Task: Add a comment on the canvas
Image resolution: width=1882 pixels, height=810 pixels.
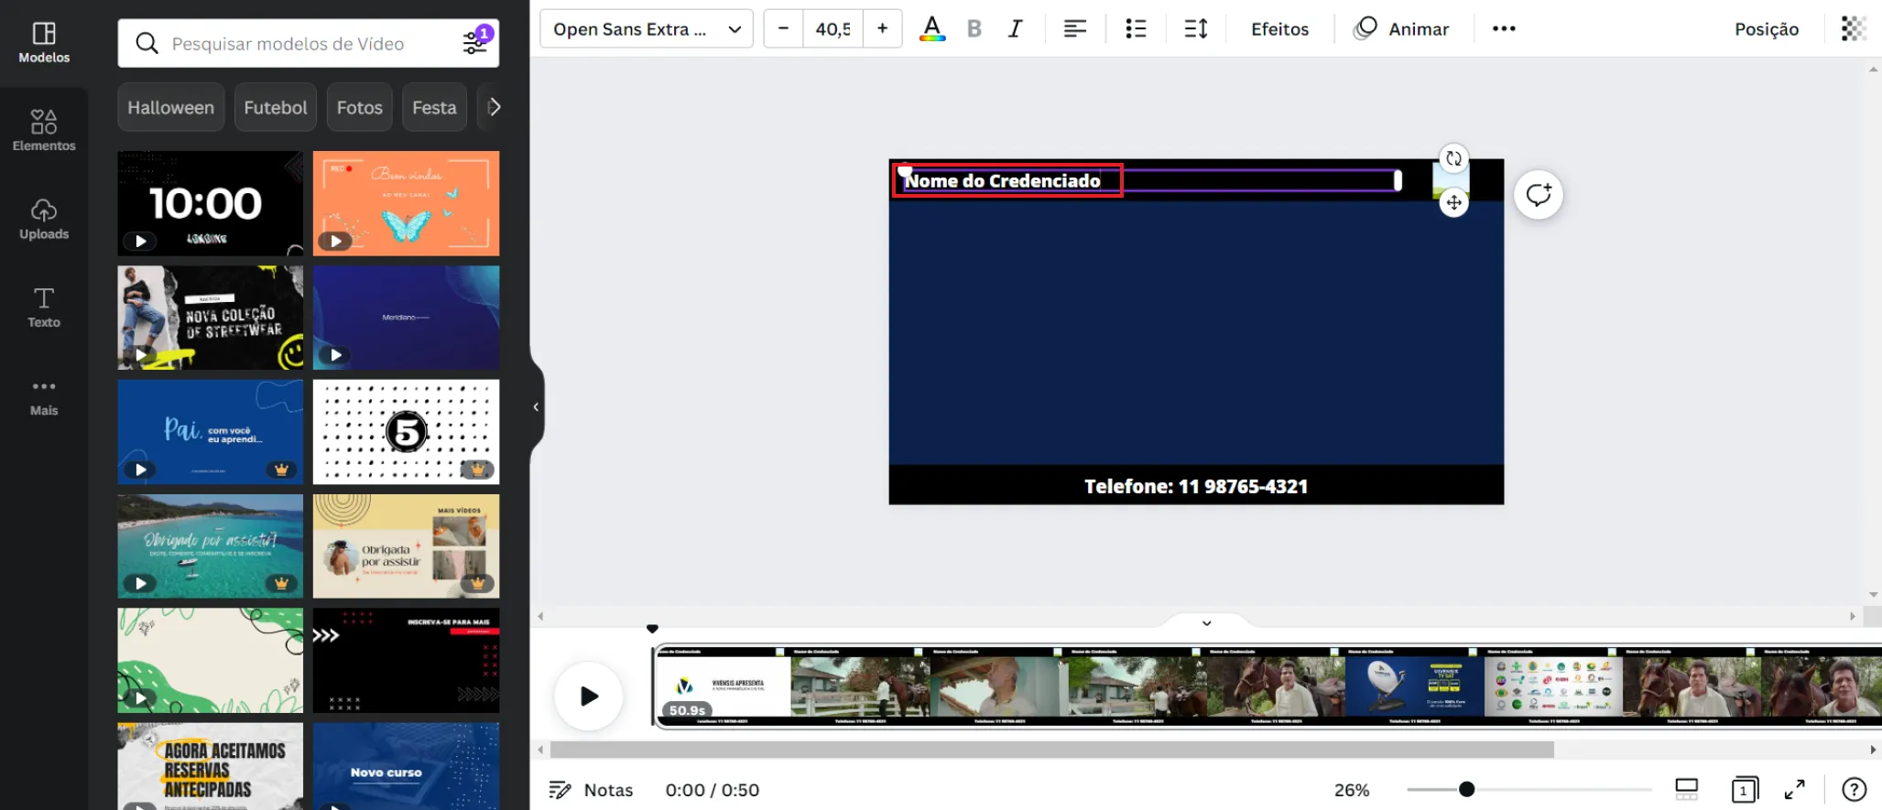Action: [x=1538, y=195]
